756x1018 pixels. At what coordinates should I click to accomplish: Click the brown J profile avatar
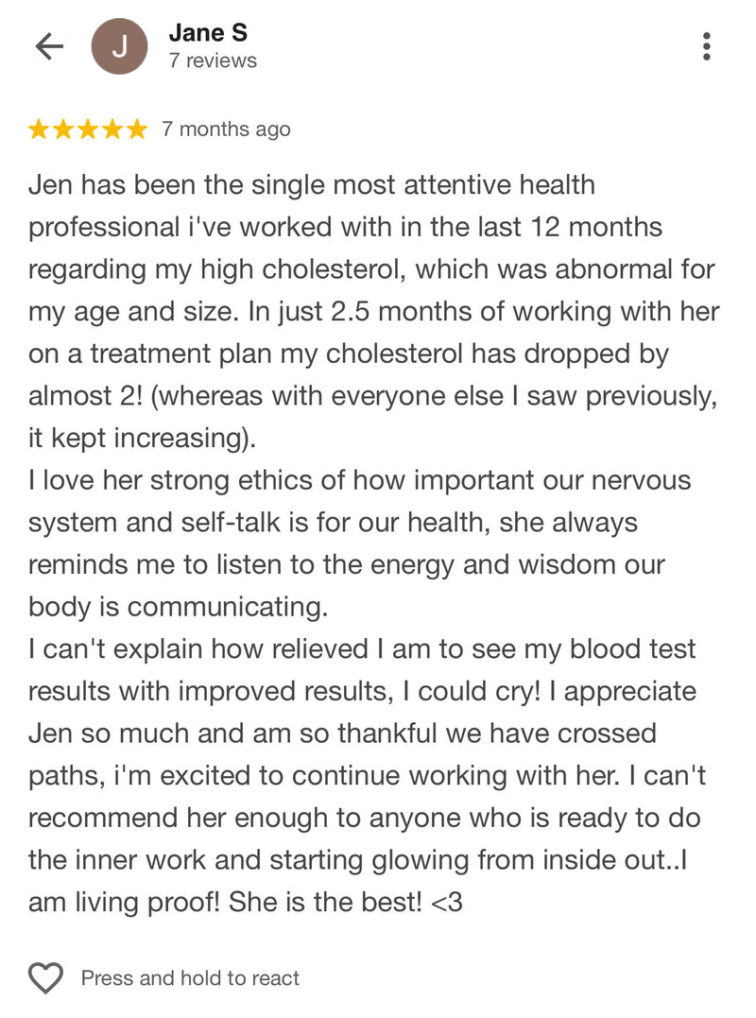point(119,46)
